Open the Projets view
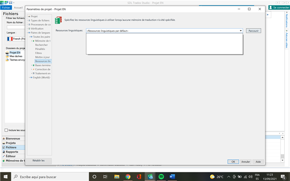 click(x=11, y=143)
